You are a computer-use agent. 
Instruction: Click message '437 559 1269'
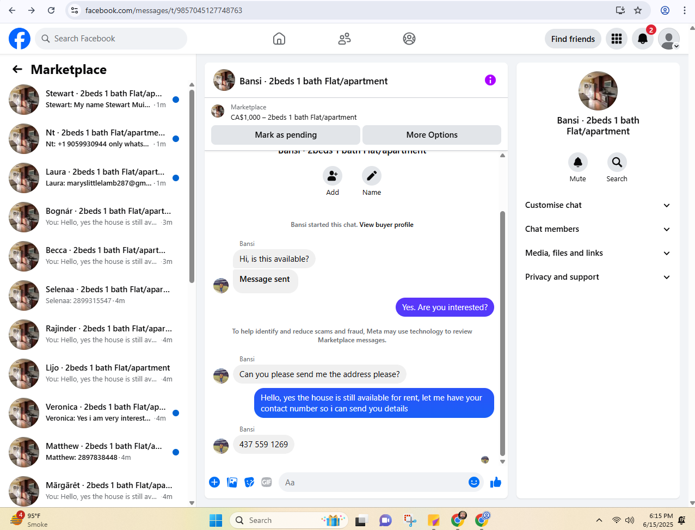pyautogui.click(x=263, y=445)
